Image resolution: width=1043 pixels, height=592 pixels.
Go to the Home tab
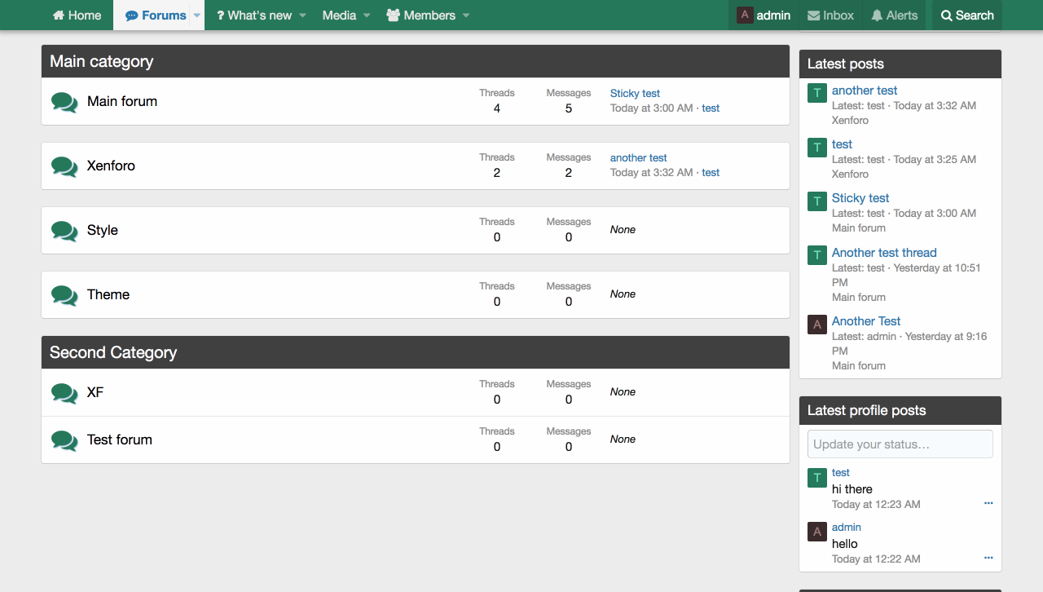pyautogui.click(x=77, y=15)
